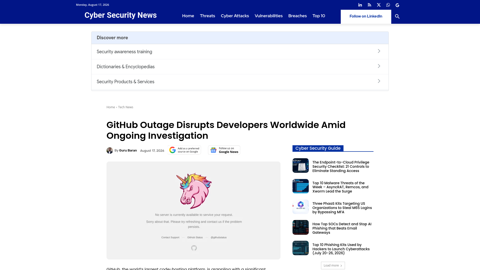Click the GitHub unicorn error image
Screen dimensions: 480x270
(x=193, y=210)
